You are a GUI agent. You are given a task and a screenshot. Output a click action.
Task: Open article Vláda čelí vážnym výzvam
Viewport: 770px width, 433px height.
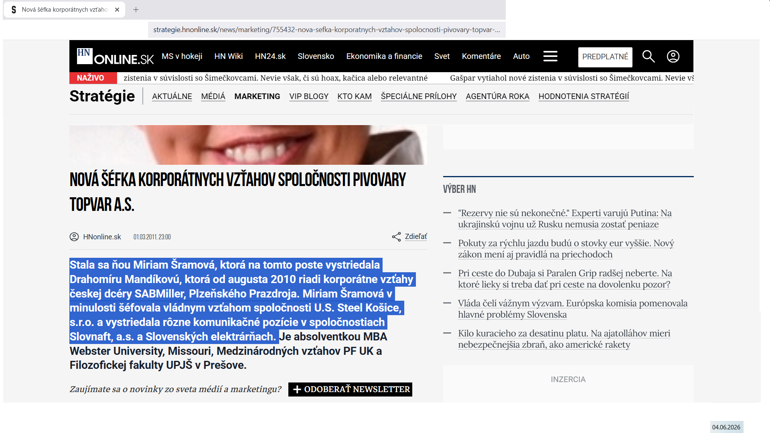(573, 309)
